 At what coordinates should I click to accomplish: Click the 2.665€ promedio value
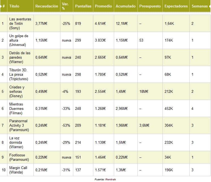coord(100,57)
